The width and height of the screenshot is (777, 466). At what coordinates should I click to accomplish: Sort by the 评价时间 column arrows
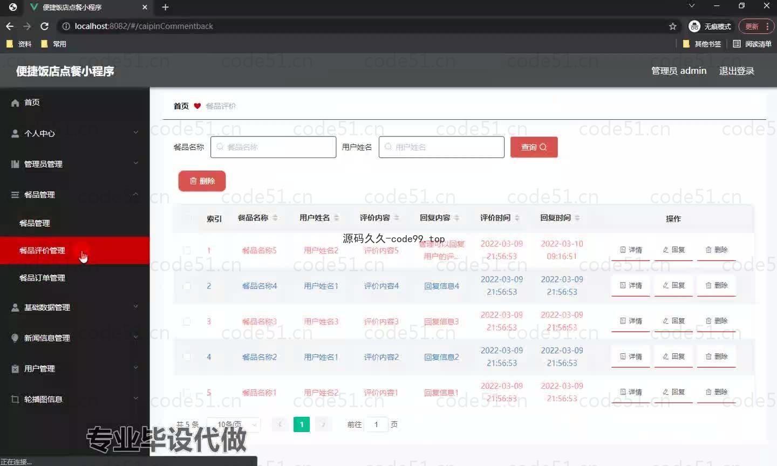tap(517, 218)
